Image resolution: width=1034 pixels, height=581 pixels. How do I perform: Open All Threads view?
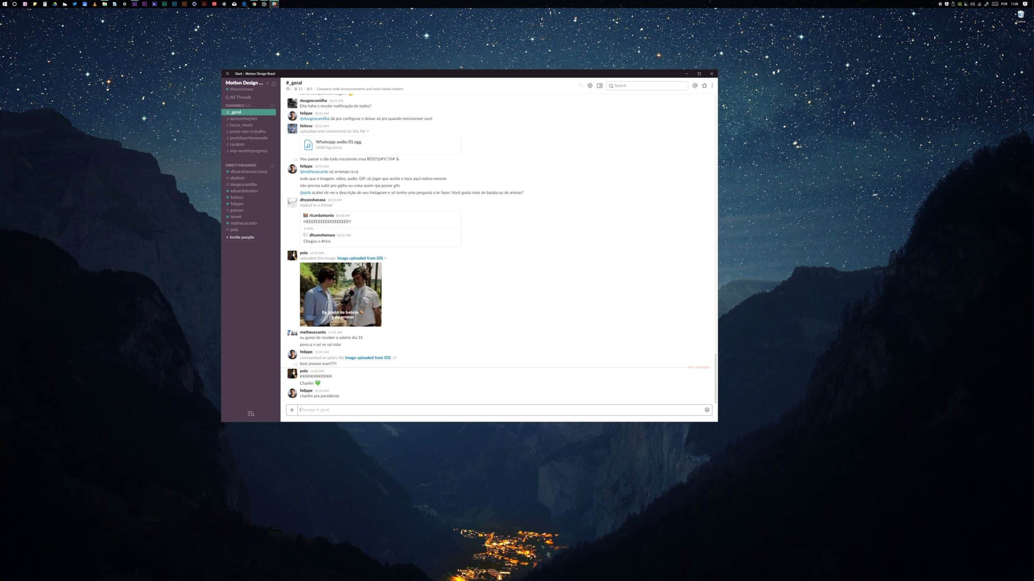pos(240,97)
